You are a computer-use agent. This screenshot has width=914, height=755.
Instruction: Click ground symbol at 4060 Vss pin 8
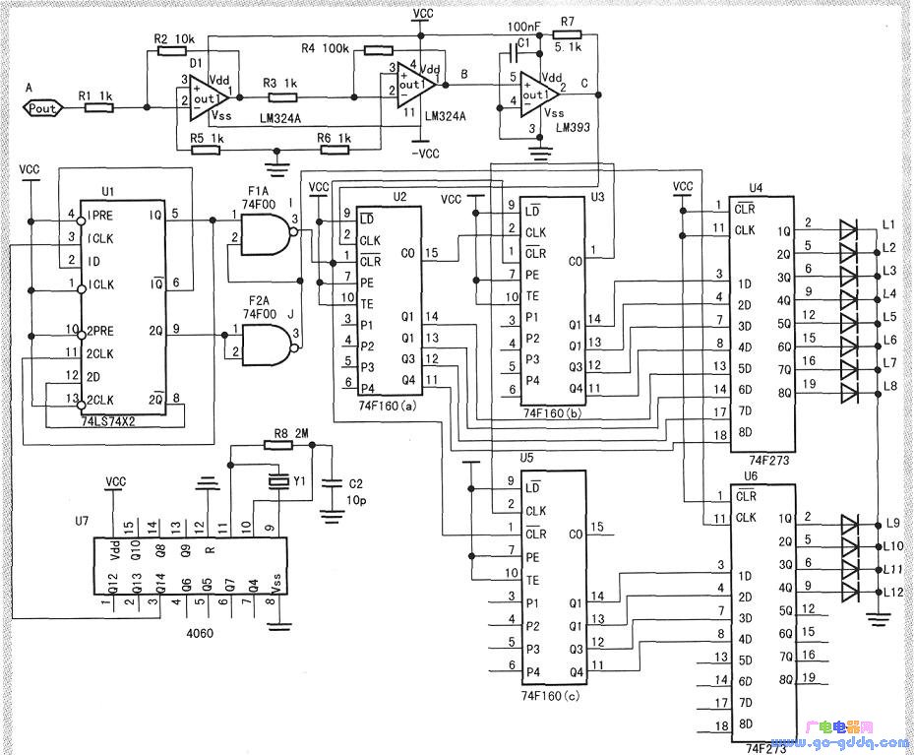[279, 626]
